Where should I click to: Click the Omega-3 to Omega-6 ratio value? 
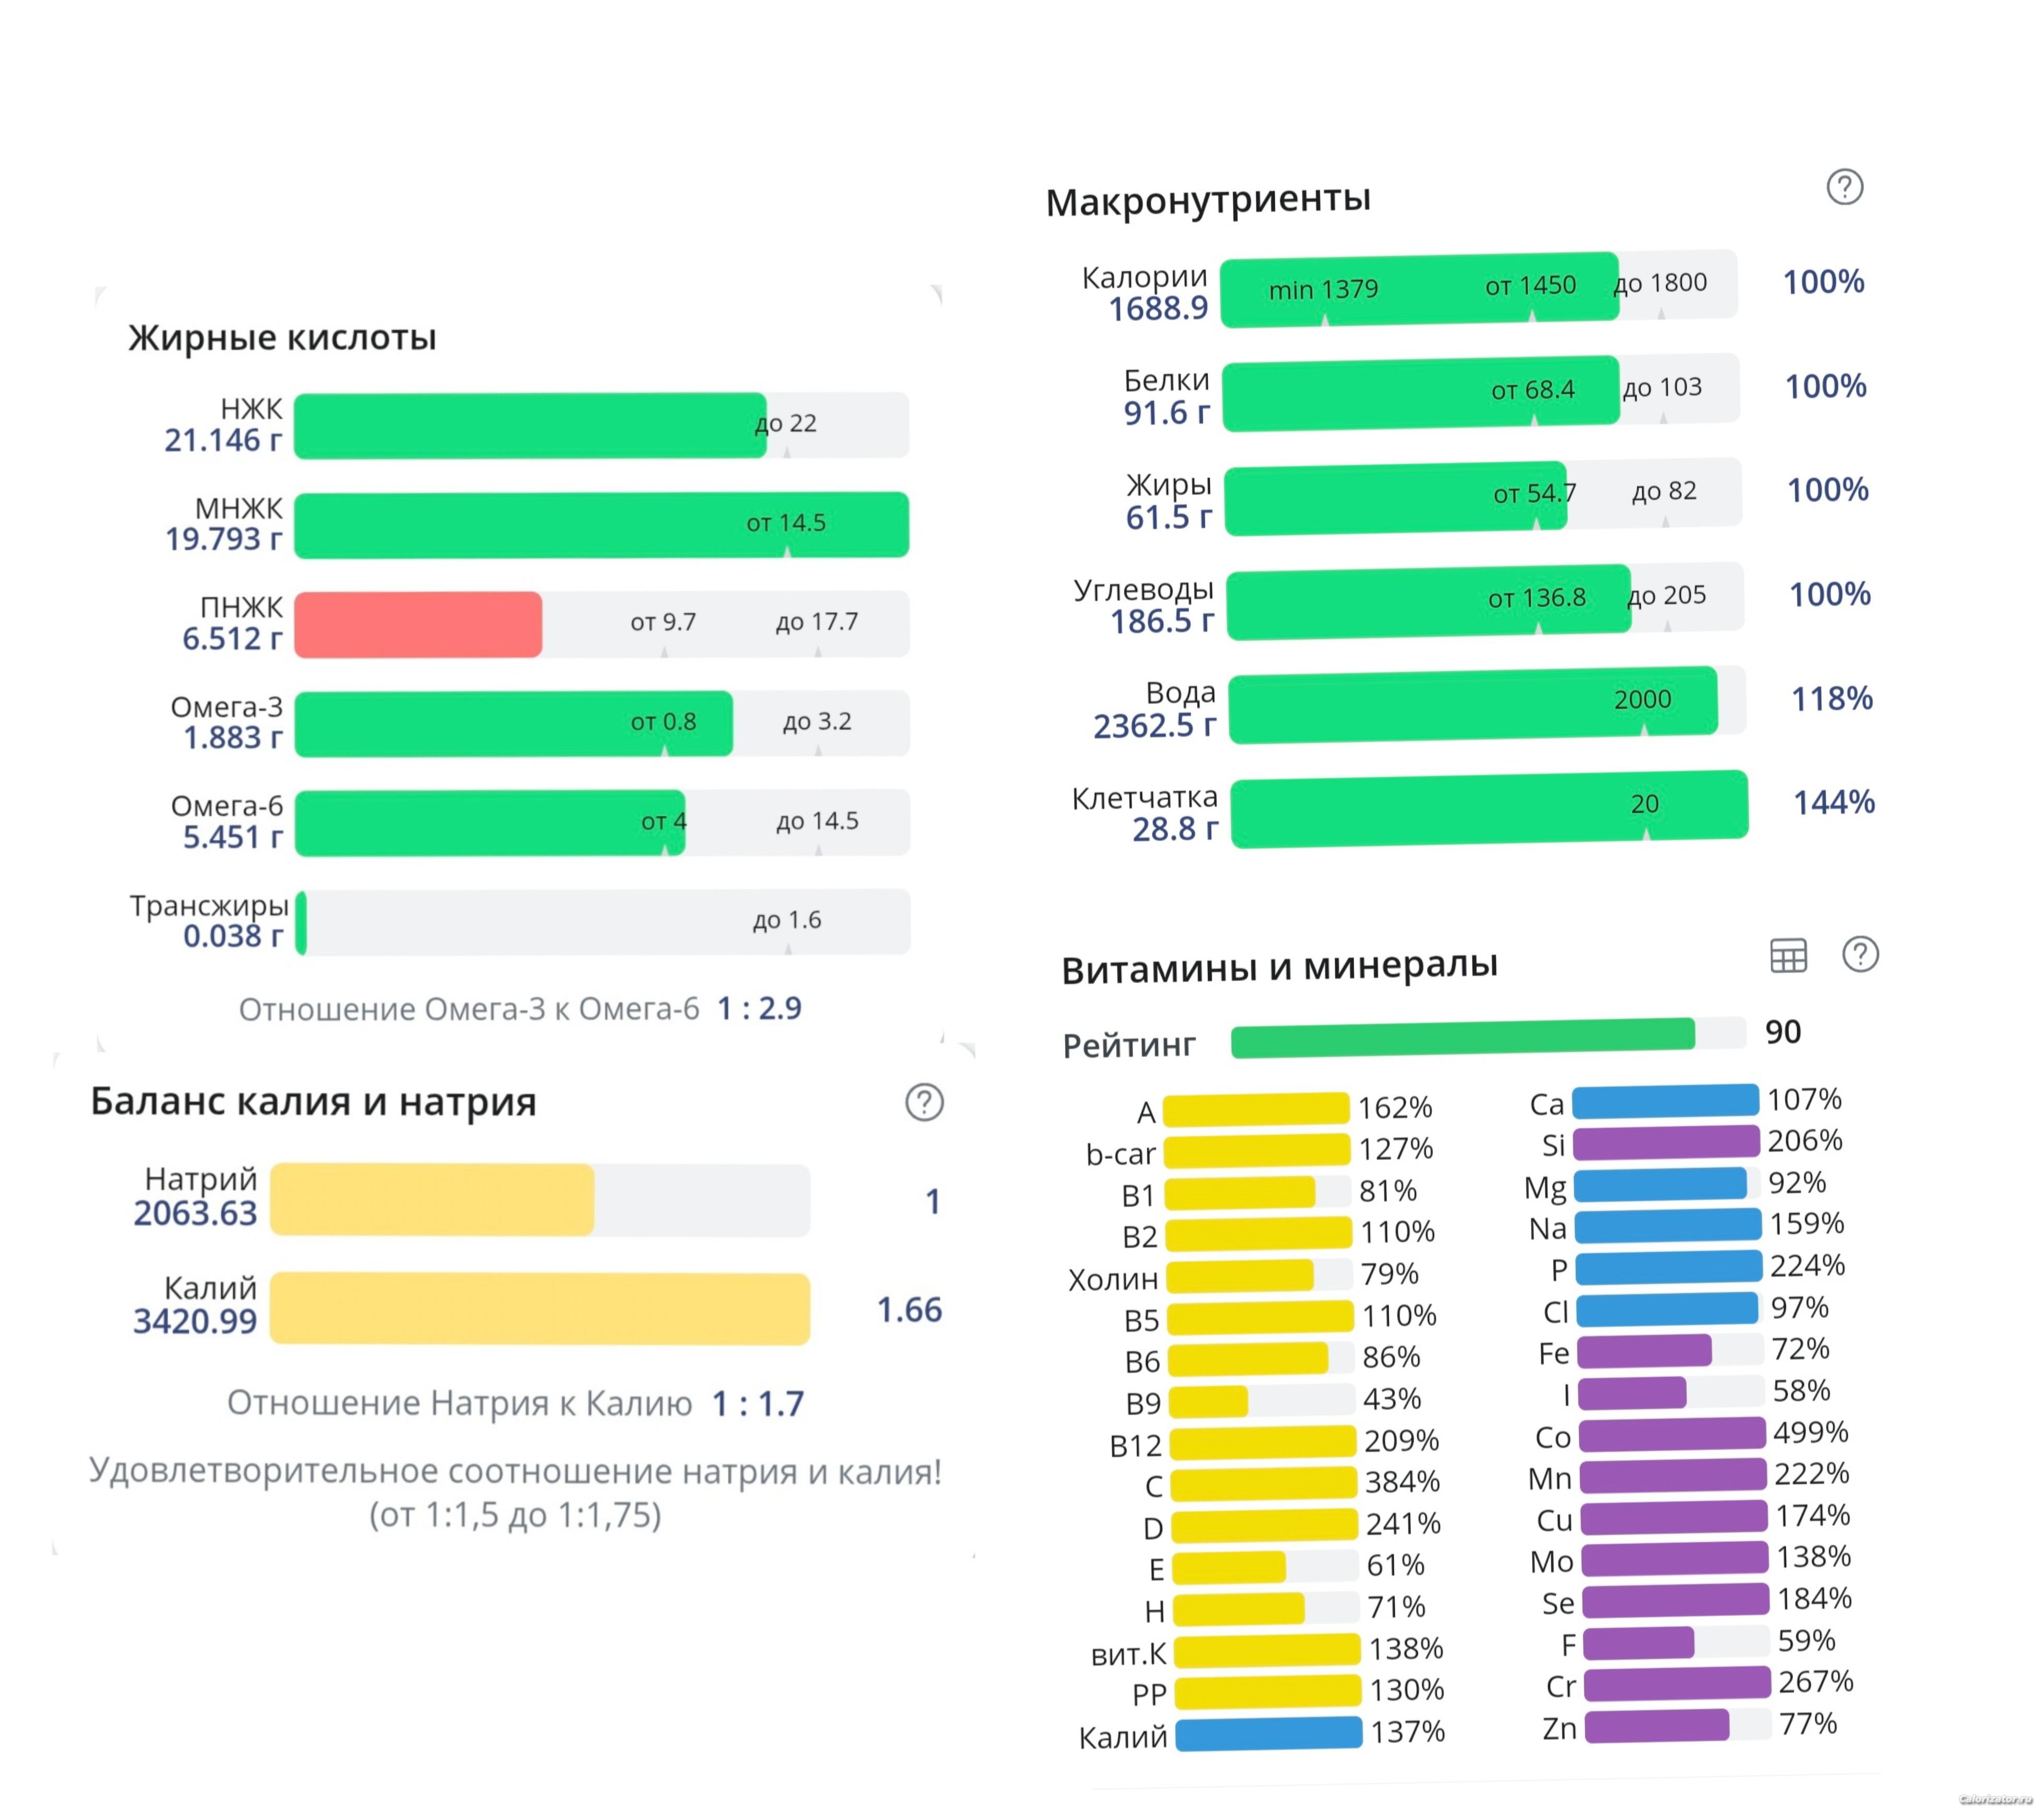tap(759, 1008)
